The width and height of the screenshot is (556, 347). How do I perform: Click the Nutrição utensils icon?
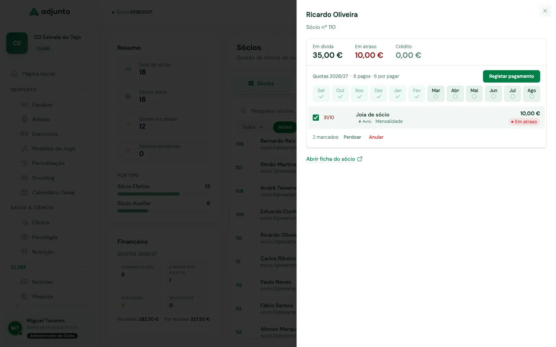24,252
